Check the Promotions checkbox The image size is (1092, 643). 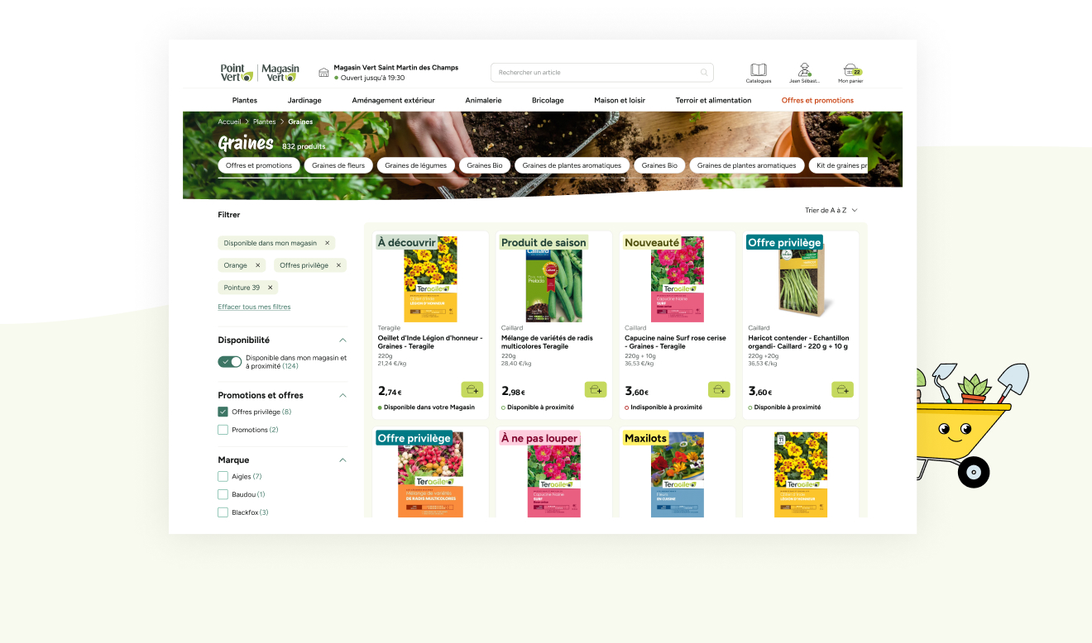(x=223, y=430)
